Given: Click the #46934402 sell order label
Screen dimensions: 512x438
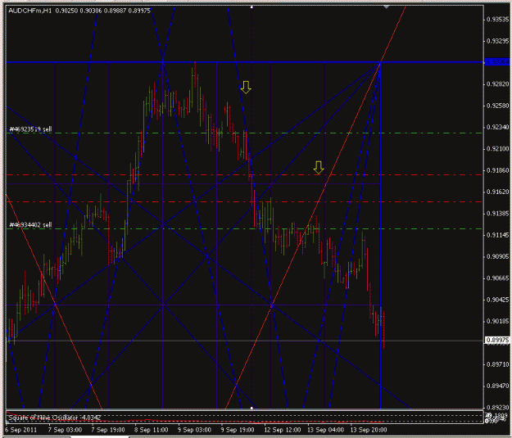Looking at the screenshot, I should [30, 225].
